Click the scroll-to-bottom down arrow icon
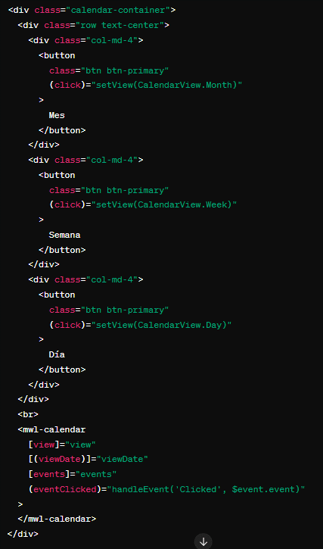The image size is (323, 549). (x=203, y=541)
